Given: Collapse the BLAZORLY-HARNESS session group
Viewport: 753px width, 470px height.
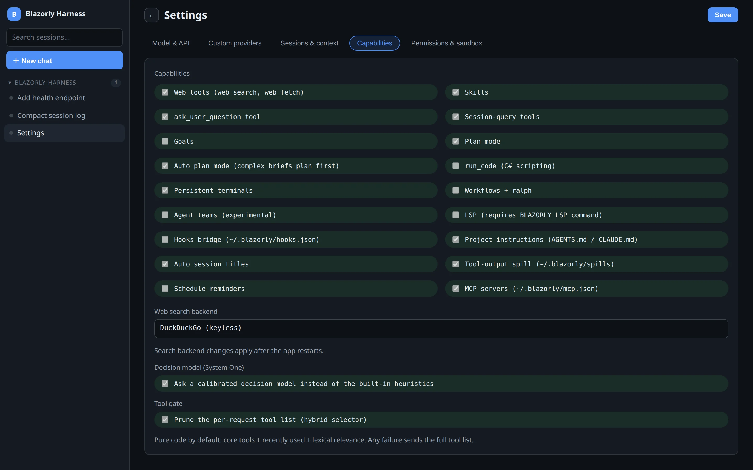Looking at the screenshot, I should coord(10,83).
